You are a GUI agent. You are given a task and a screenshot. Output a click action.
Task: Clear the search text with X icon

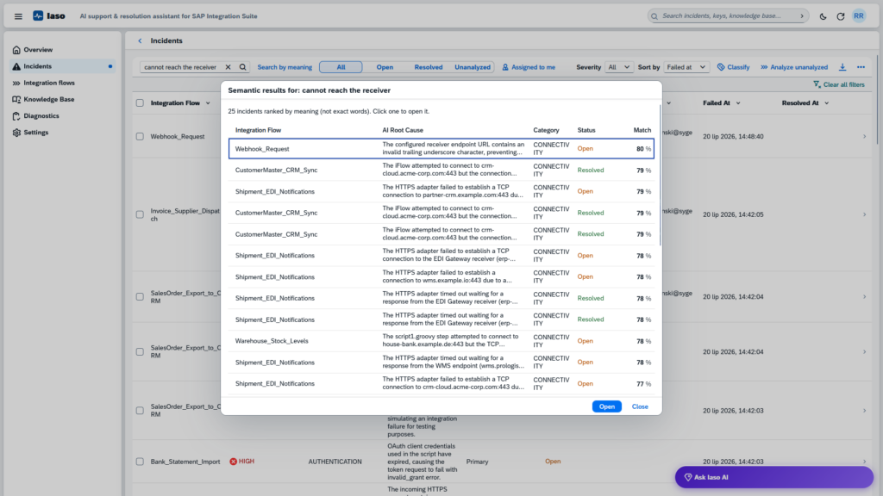point(228,67)
